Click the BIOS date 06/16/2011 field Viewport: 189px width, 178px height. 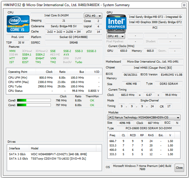tap(131, 75)
